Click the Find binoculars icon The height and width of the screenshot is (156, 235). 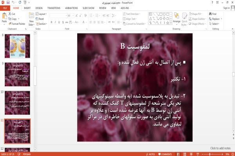[x=210, y=14]
